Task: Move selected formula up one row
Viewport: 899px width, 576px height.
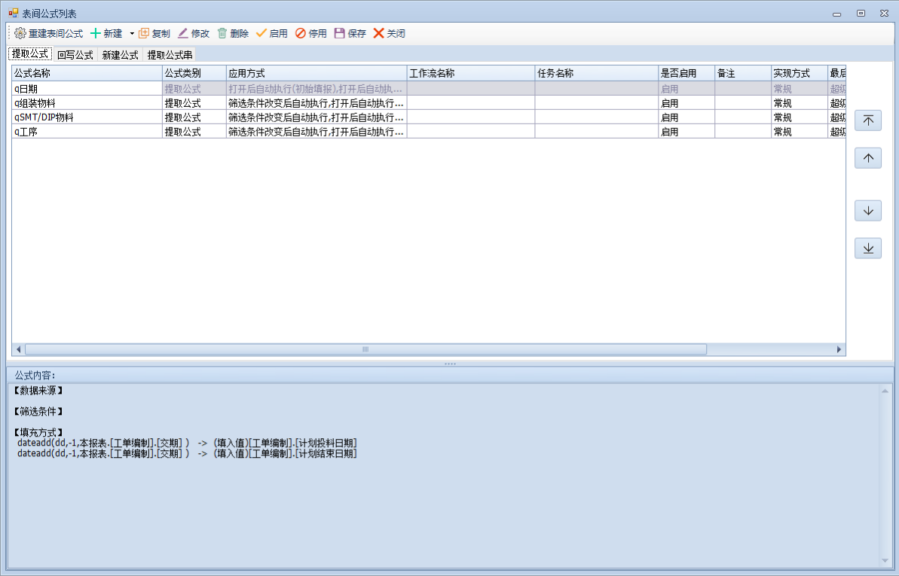Action: point(868,158)
